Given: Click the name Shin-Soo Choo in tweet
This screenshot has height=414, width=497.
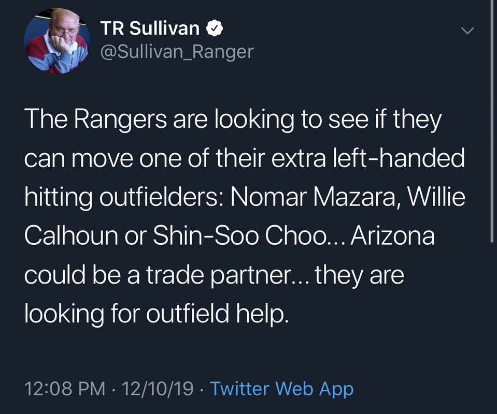Looking at the screenshot, I should (x=239, y=236).
